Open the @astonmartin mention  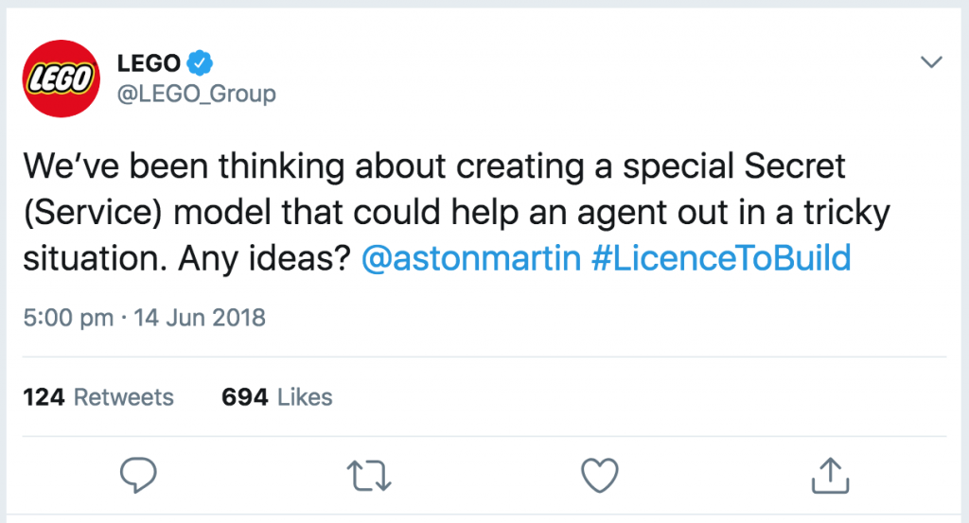(471, 258)
